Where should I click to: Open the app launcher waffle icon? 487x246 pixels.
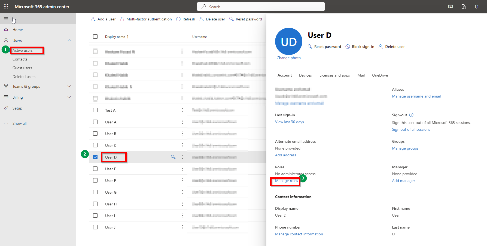tap(6, 7)
